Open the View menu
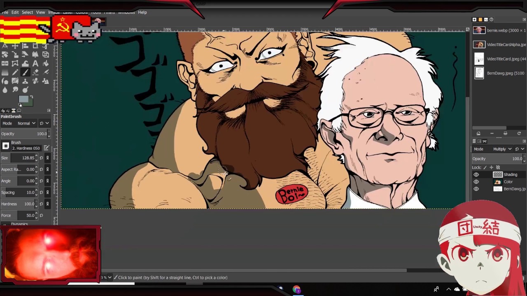This screenshot has width=527, height=296. click(40, 12)
